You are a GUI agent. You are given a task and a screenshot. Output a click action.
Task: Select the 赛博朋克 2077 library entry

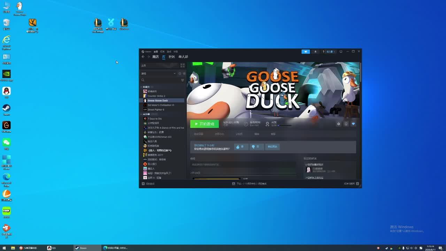[162, 155]
